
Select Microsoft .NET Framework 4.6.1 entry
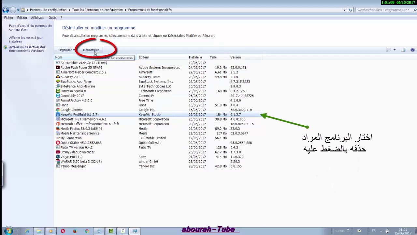(x=83, y=119)
